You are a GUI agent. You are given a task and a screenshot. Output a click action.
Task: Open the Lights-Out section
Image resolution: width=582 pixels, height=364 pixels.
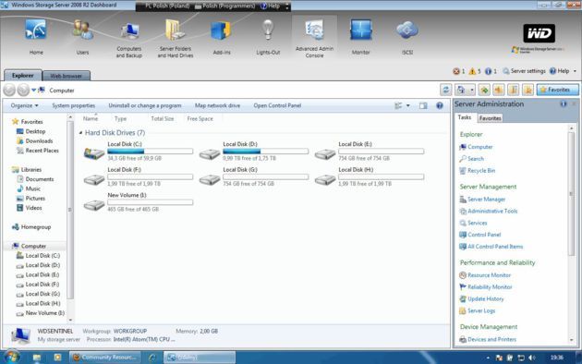[268, 37]
